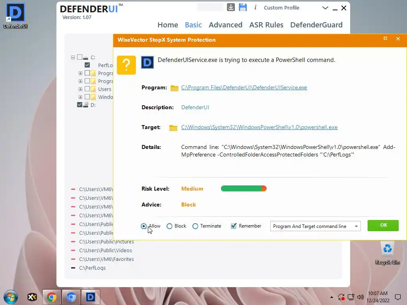Open the info icon in DefenderUI header

point(256,8)
